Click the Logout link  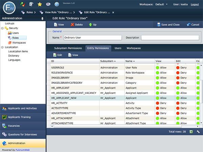(195, 4)
